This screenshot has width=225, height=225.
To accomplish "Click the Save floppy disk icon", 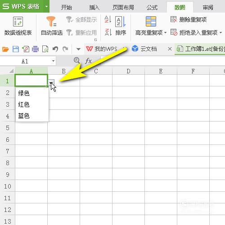I will coord(16,49).
